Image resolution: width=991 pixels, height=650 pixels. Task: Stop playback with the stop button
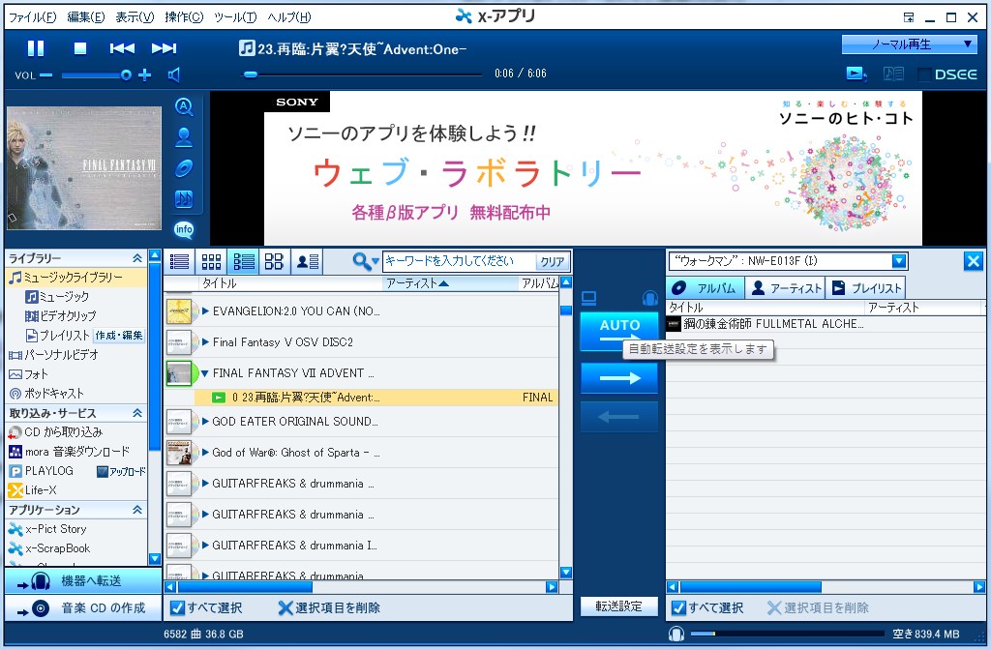tap(80, 48)
